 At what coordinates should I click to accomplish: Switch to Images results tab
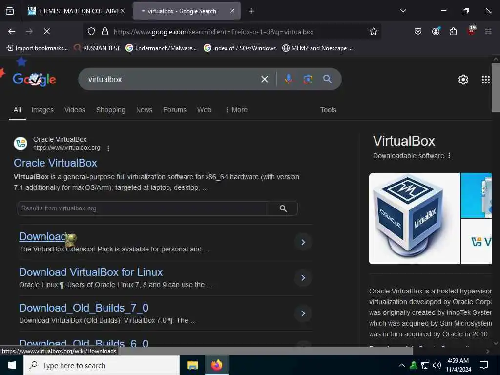coord(42,110)
